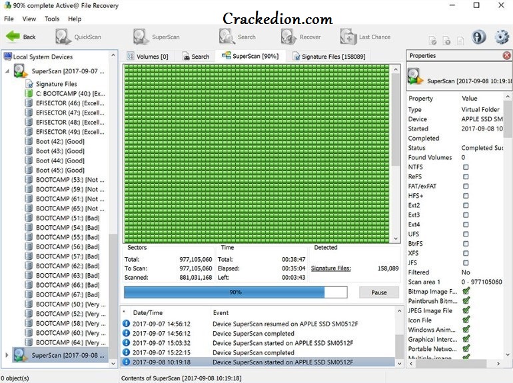Switch to the Search tab
Image resolution: width=513 pixels, height=383 pixels.
click(x=195, y=56)
